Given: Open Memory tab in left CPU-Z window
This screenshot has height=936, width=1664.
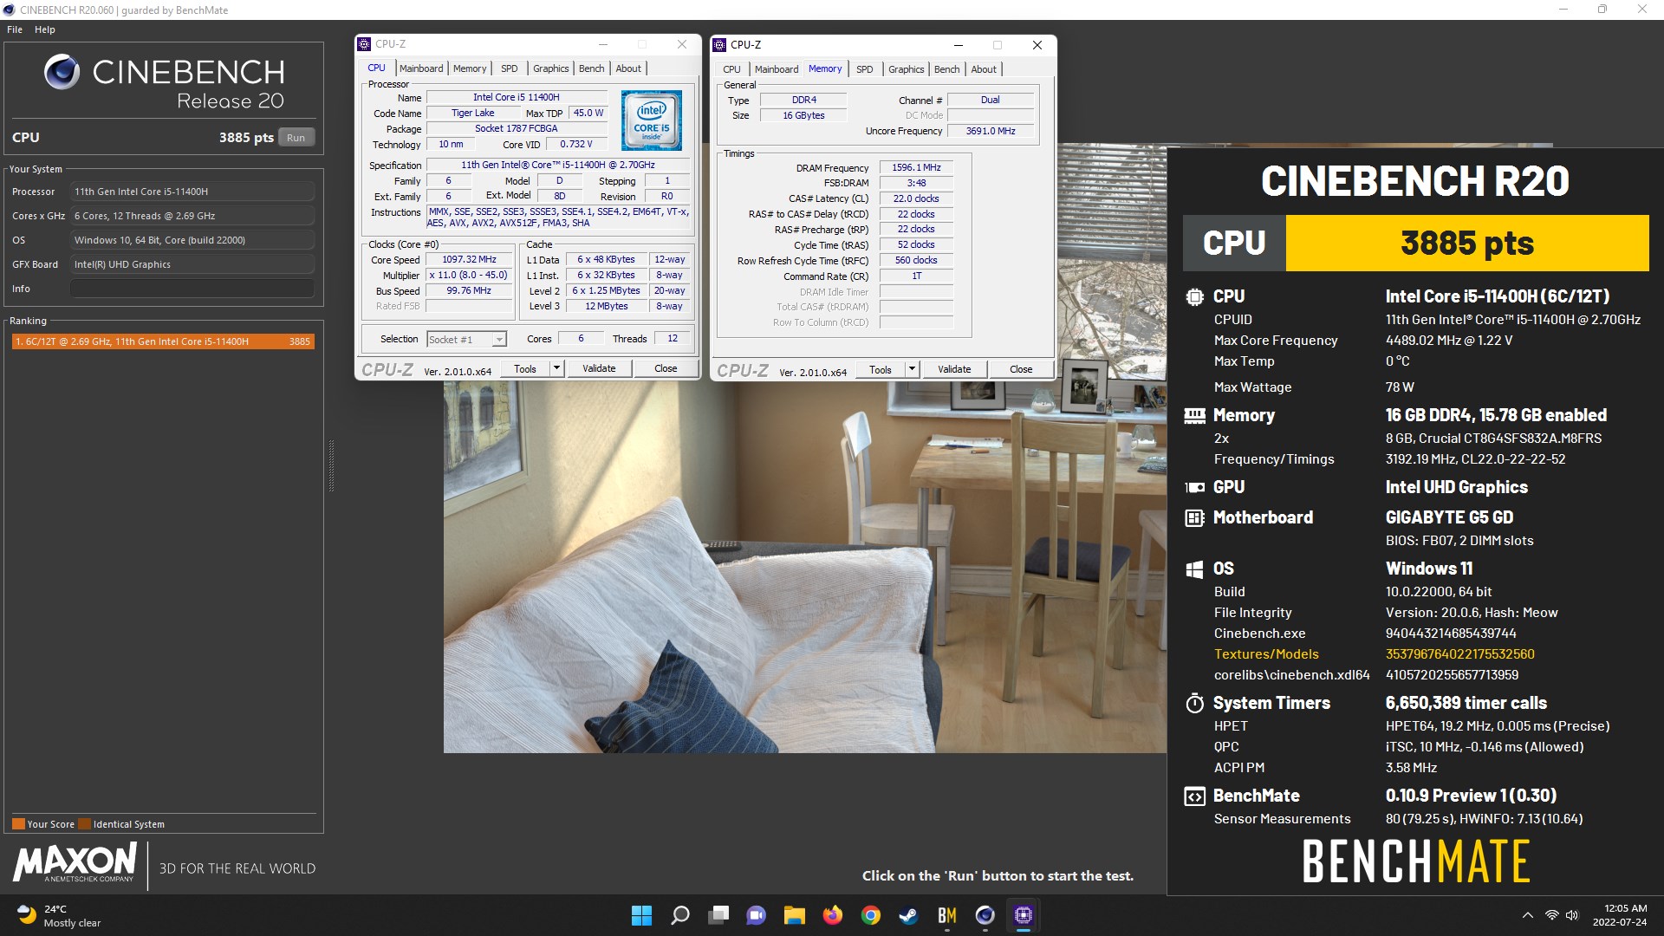Looking at the screenshot, I should pos(470,68).
